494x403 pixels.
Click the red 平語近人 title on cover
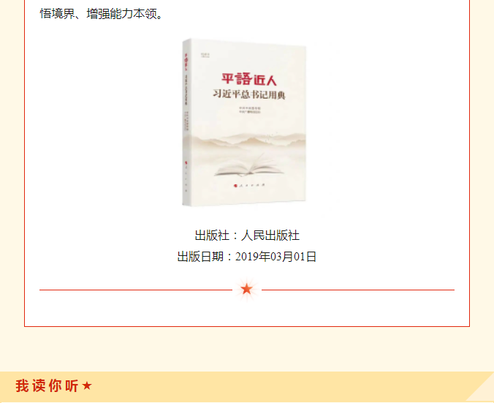[249, 79]
